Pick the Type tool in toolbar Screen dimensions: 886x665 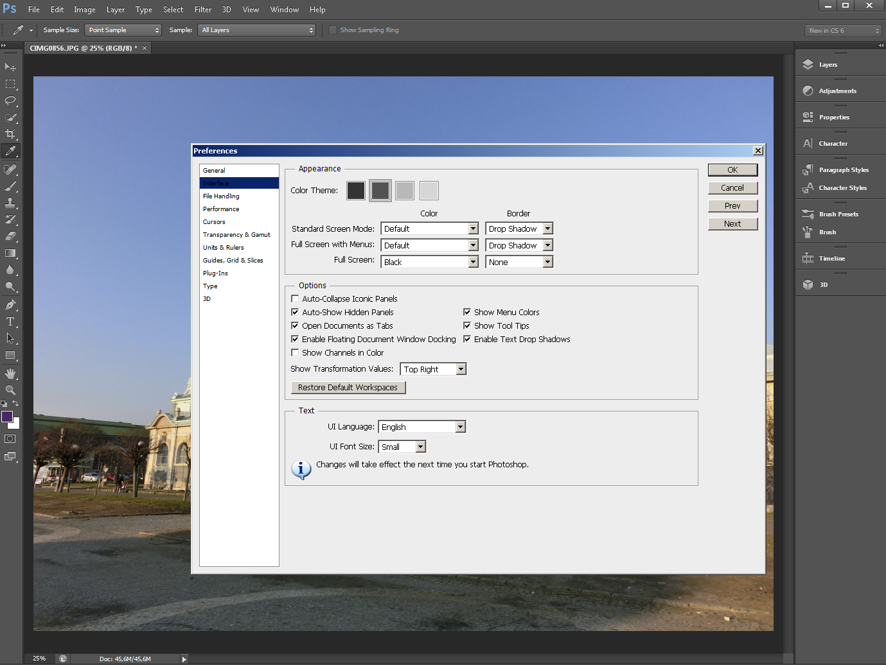10,322
